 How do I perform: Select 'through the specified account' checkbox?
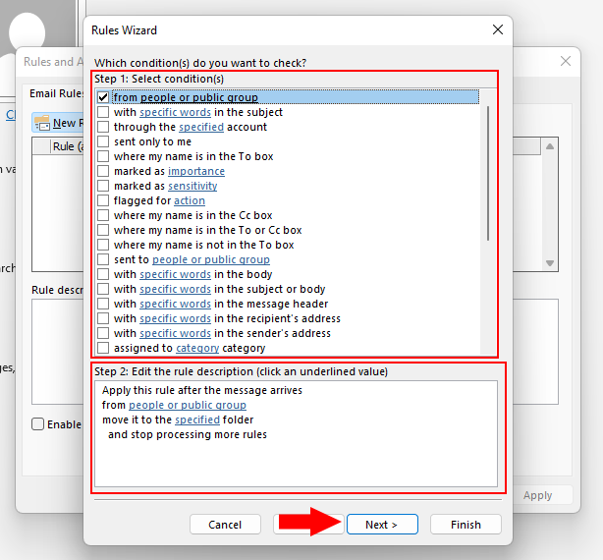[x=103, y=127]
